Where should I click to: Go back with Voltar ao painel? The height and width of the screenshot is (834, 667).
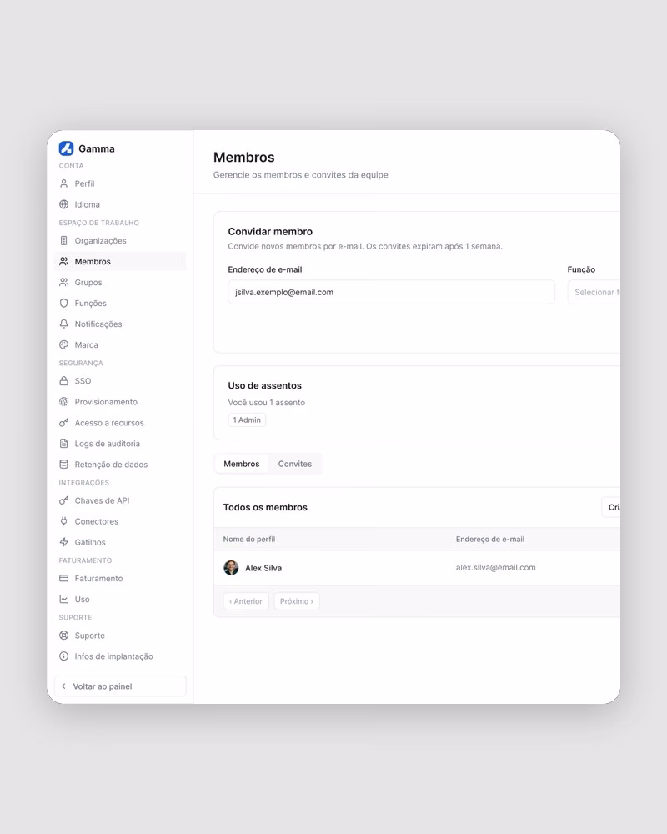click(120, 686)
